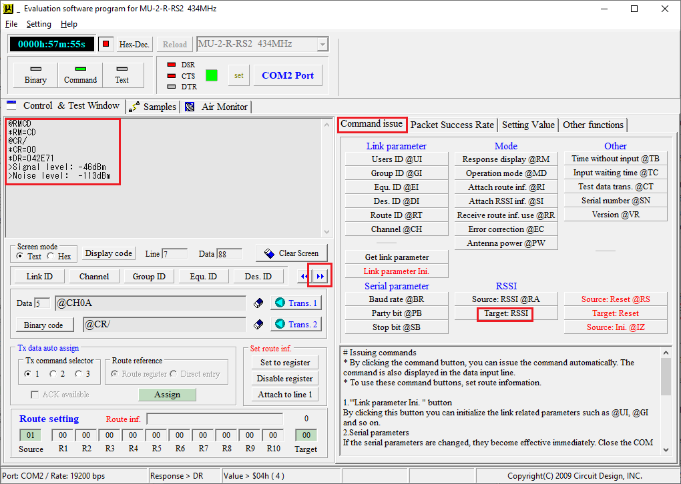The width and height of the screenshot is (681, 484).
Task: Choose Tx command selector 2
Action: click(x=53, y=374)
